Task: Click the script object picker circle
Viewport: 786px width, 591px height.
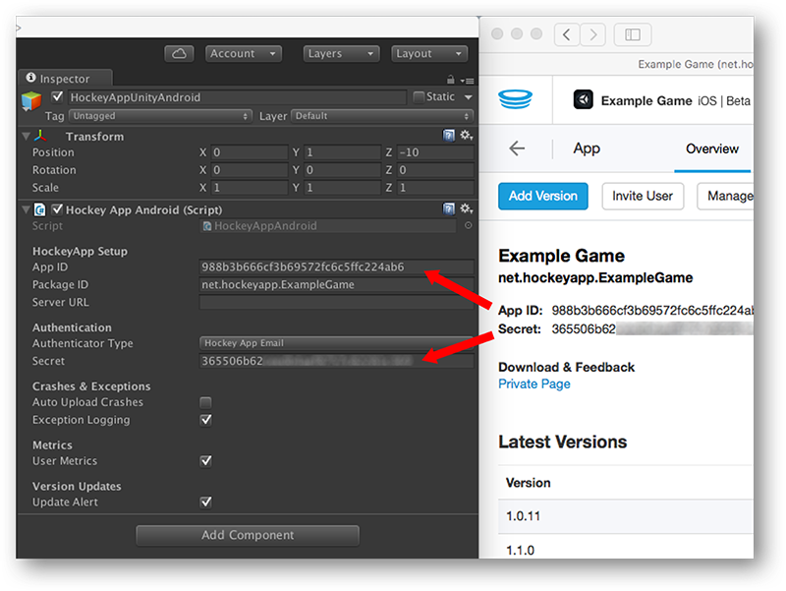Action: tap(469, 226)
